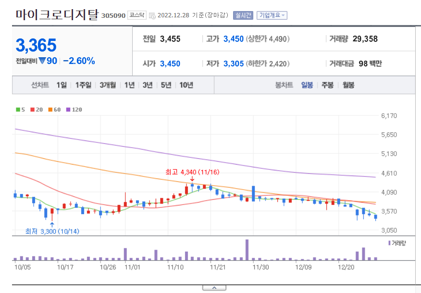
Task: Click the tallest volume bar before 11/30
Action: pyautogui.click(x=247, y=250)
